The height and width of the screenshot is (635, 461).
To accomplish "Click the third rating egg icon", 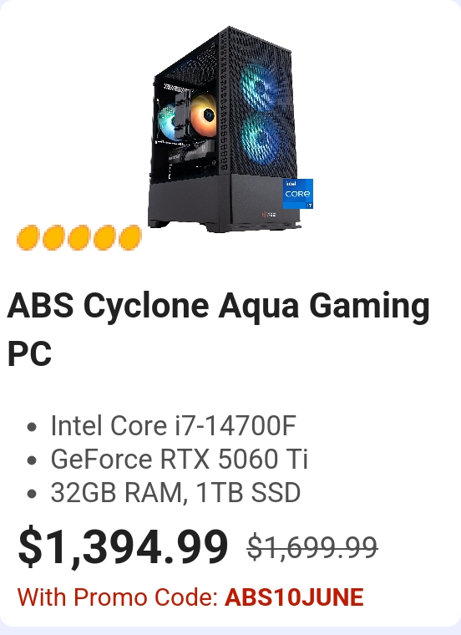I will point(79,238).
